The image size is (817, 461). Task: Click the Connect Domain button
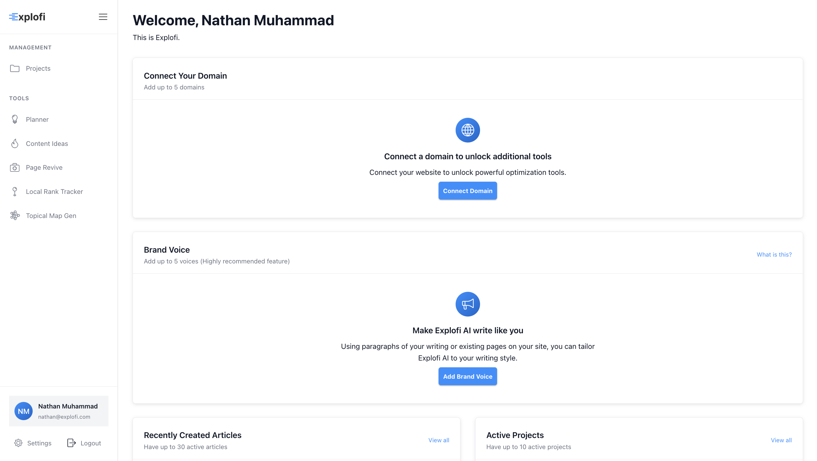click(468, 190)
